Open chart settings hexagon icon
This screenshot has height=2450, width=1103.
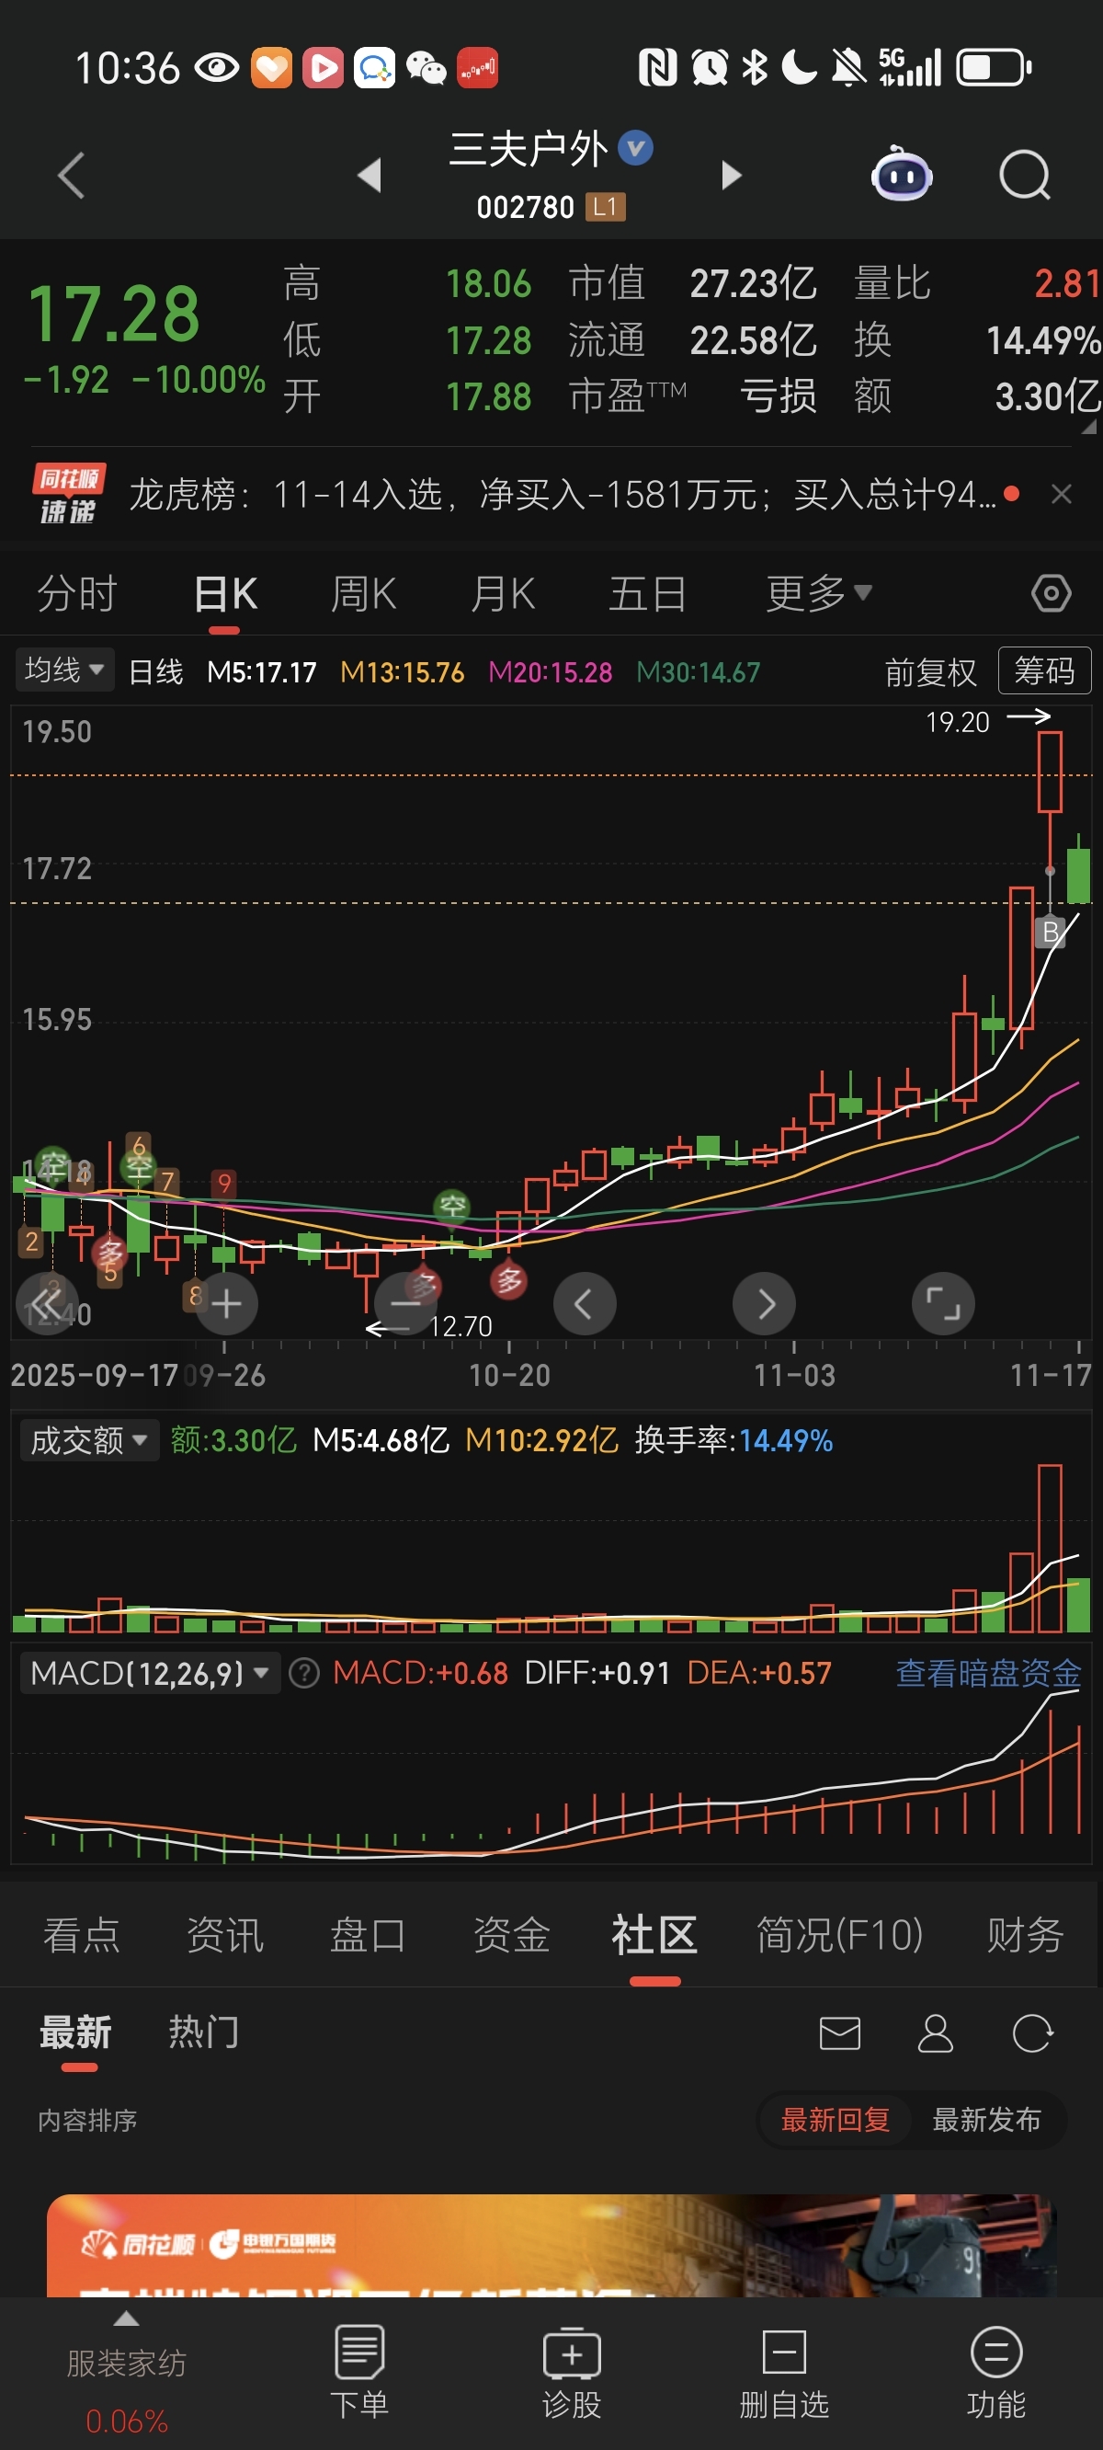point(1051,593)
